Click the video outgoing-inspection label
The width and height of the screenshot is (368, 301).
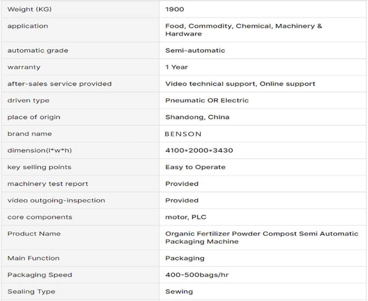[56, 200]
